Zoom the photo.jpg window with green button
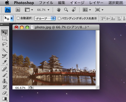The image size is (126, 102). [27, 27]
